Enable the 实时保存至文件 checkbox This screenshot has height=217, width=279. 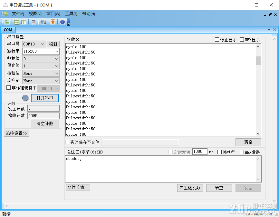[67, 142]
